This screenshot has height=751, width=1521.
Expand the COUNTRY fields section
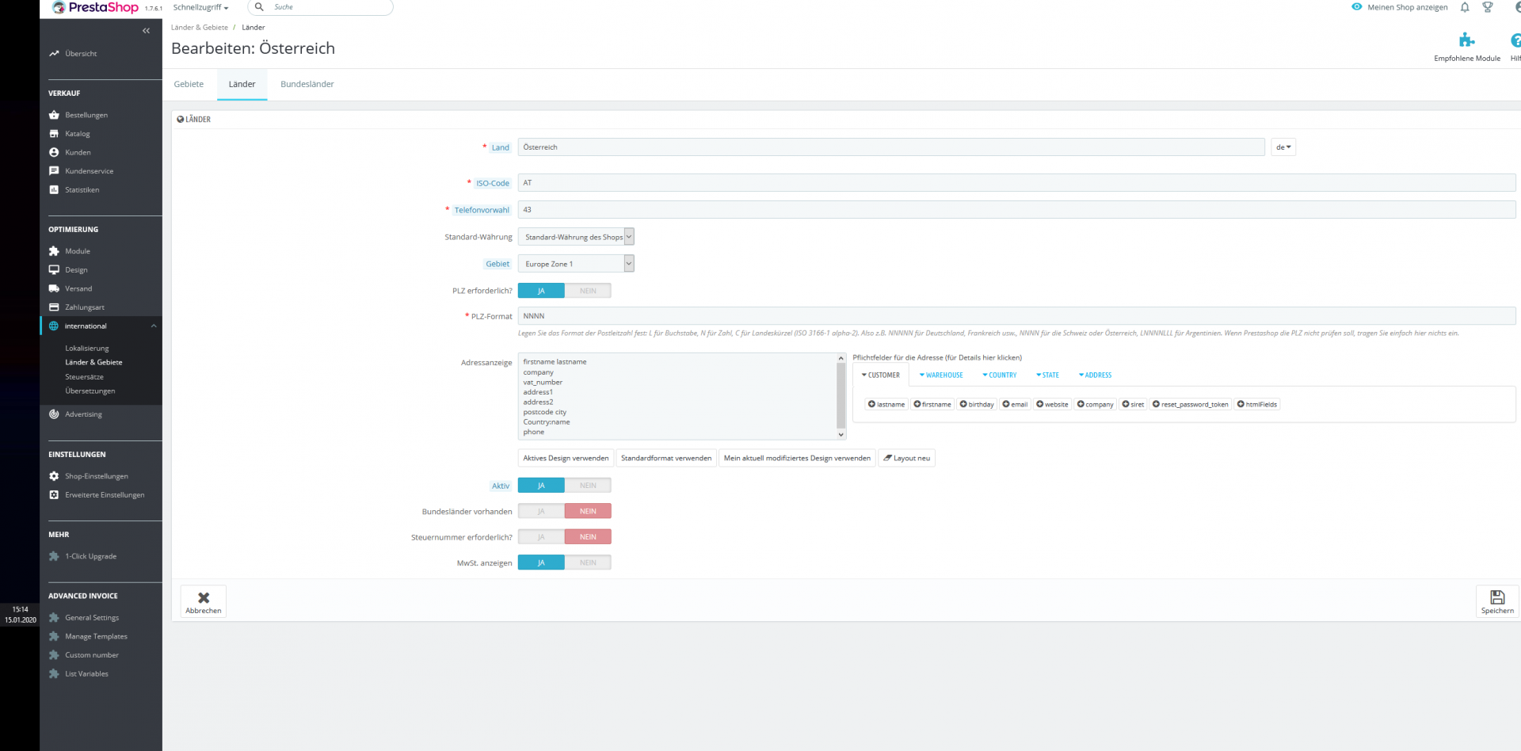1000,375
